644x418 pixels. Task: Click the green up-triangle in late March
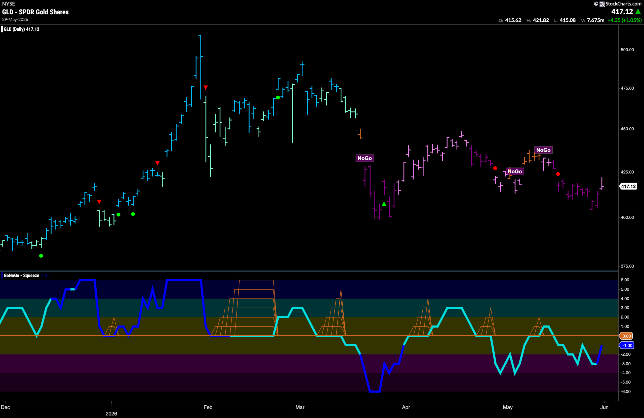pos(384,204)
